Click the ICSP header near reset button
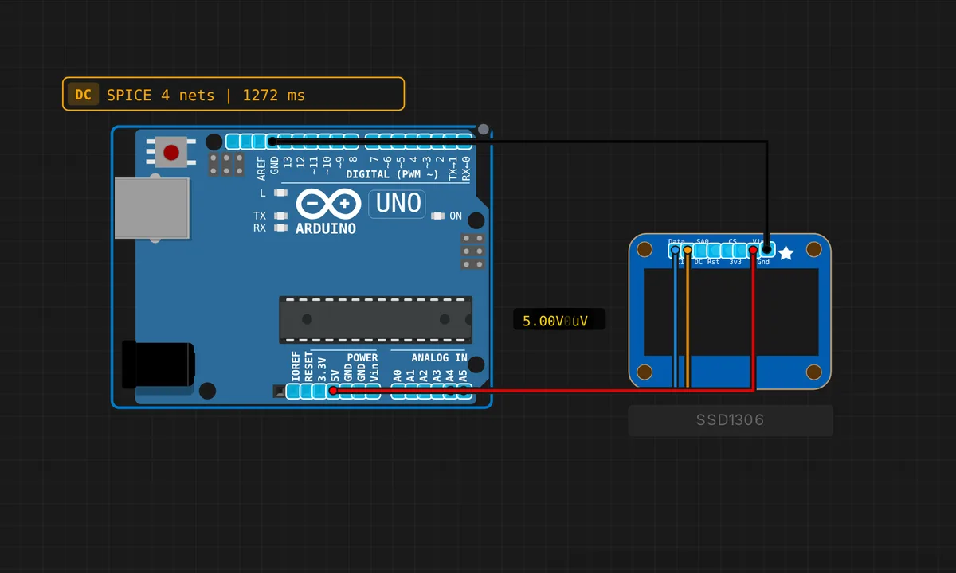 point(227,165)
